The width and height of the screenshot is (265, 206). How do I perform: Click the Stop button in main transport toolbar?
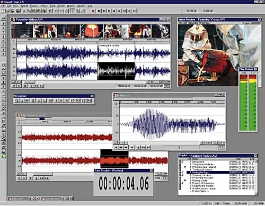coord(114,11)
